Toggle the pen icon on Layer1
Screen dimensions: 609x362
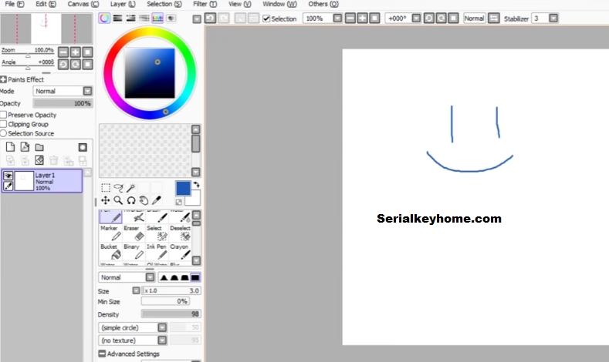[8, 186]
